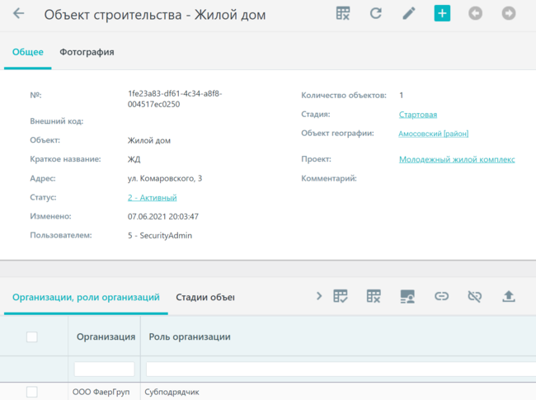Open Молодежный жилой комплекс project link
Image resolution: width=536 pixels, height=400 pixels.
pos(457,159)
